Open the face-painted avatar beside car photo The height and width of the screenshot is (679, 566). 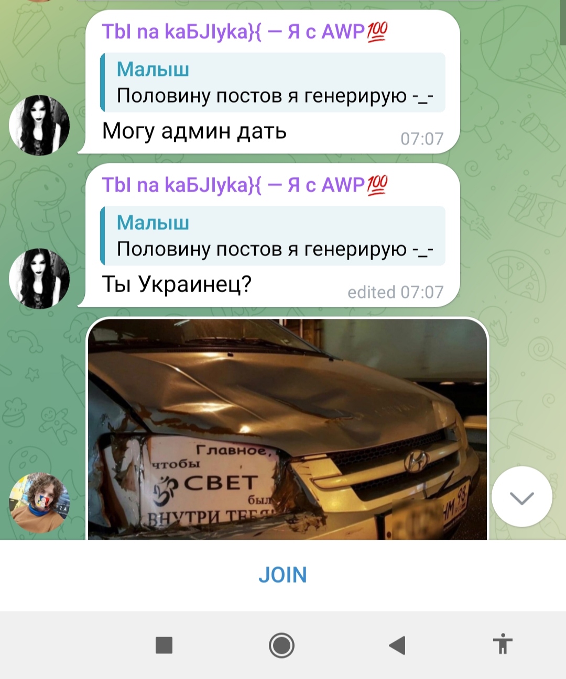(39, 503)
